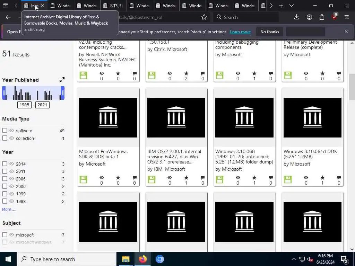355x266 pixels.
Task: Check the 2006 year checkbox
Action: pyautogui.click(x=5, y=178)
